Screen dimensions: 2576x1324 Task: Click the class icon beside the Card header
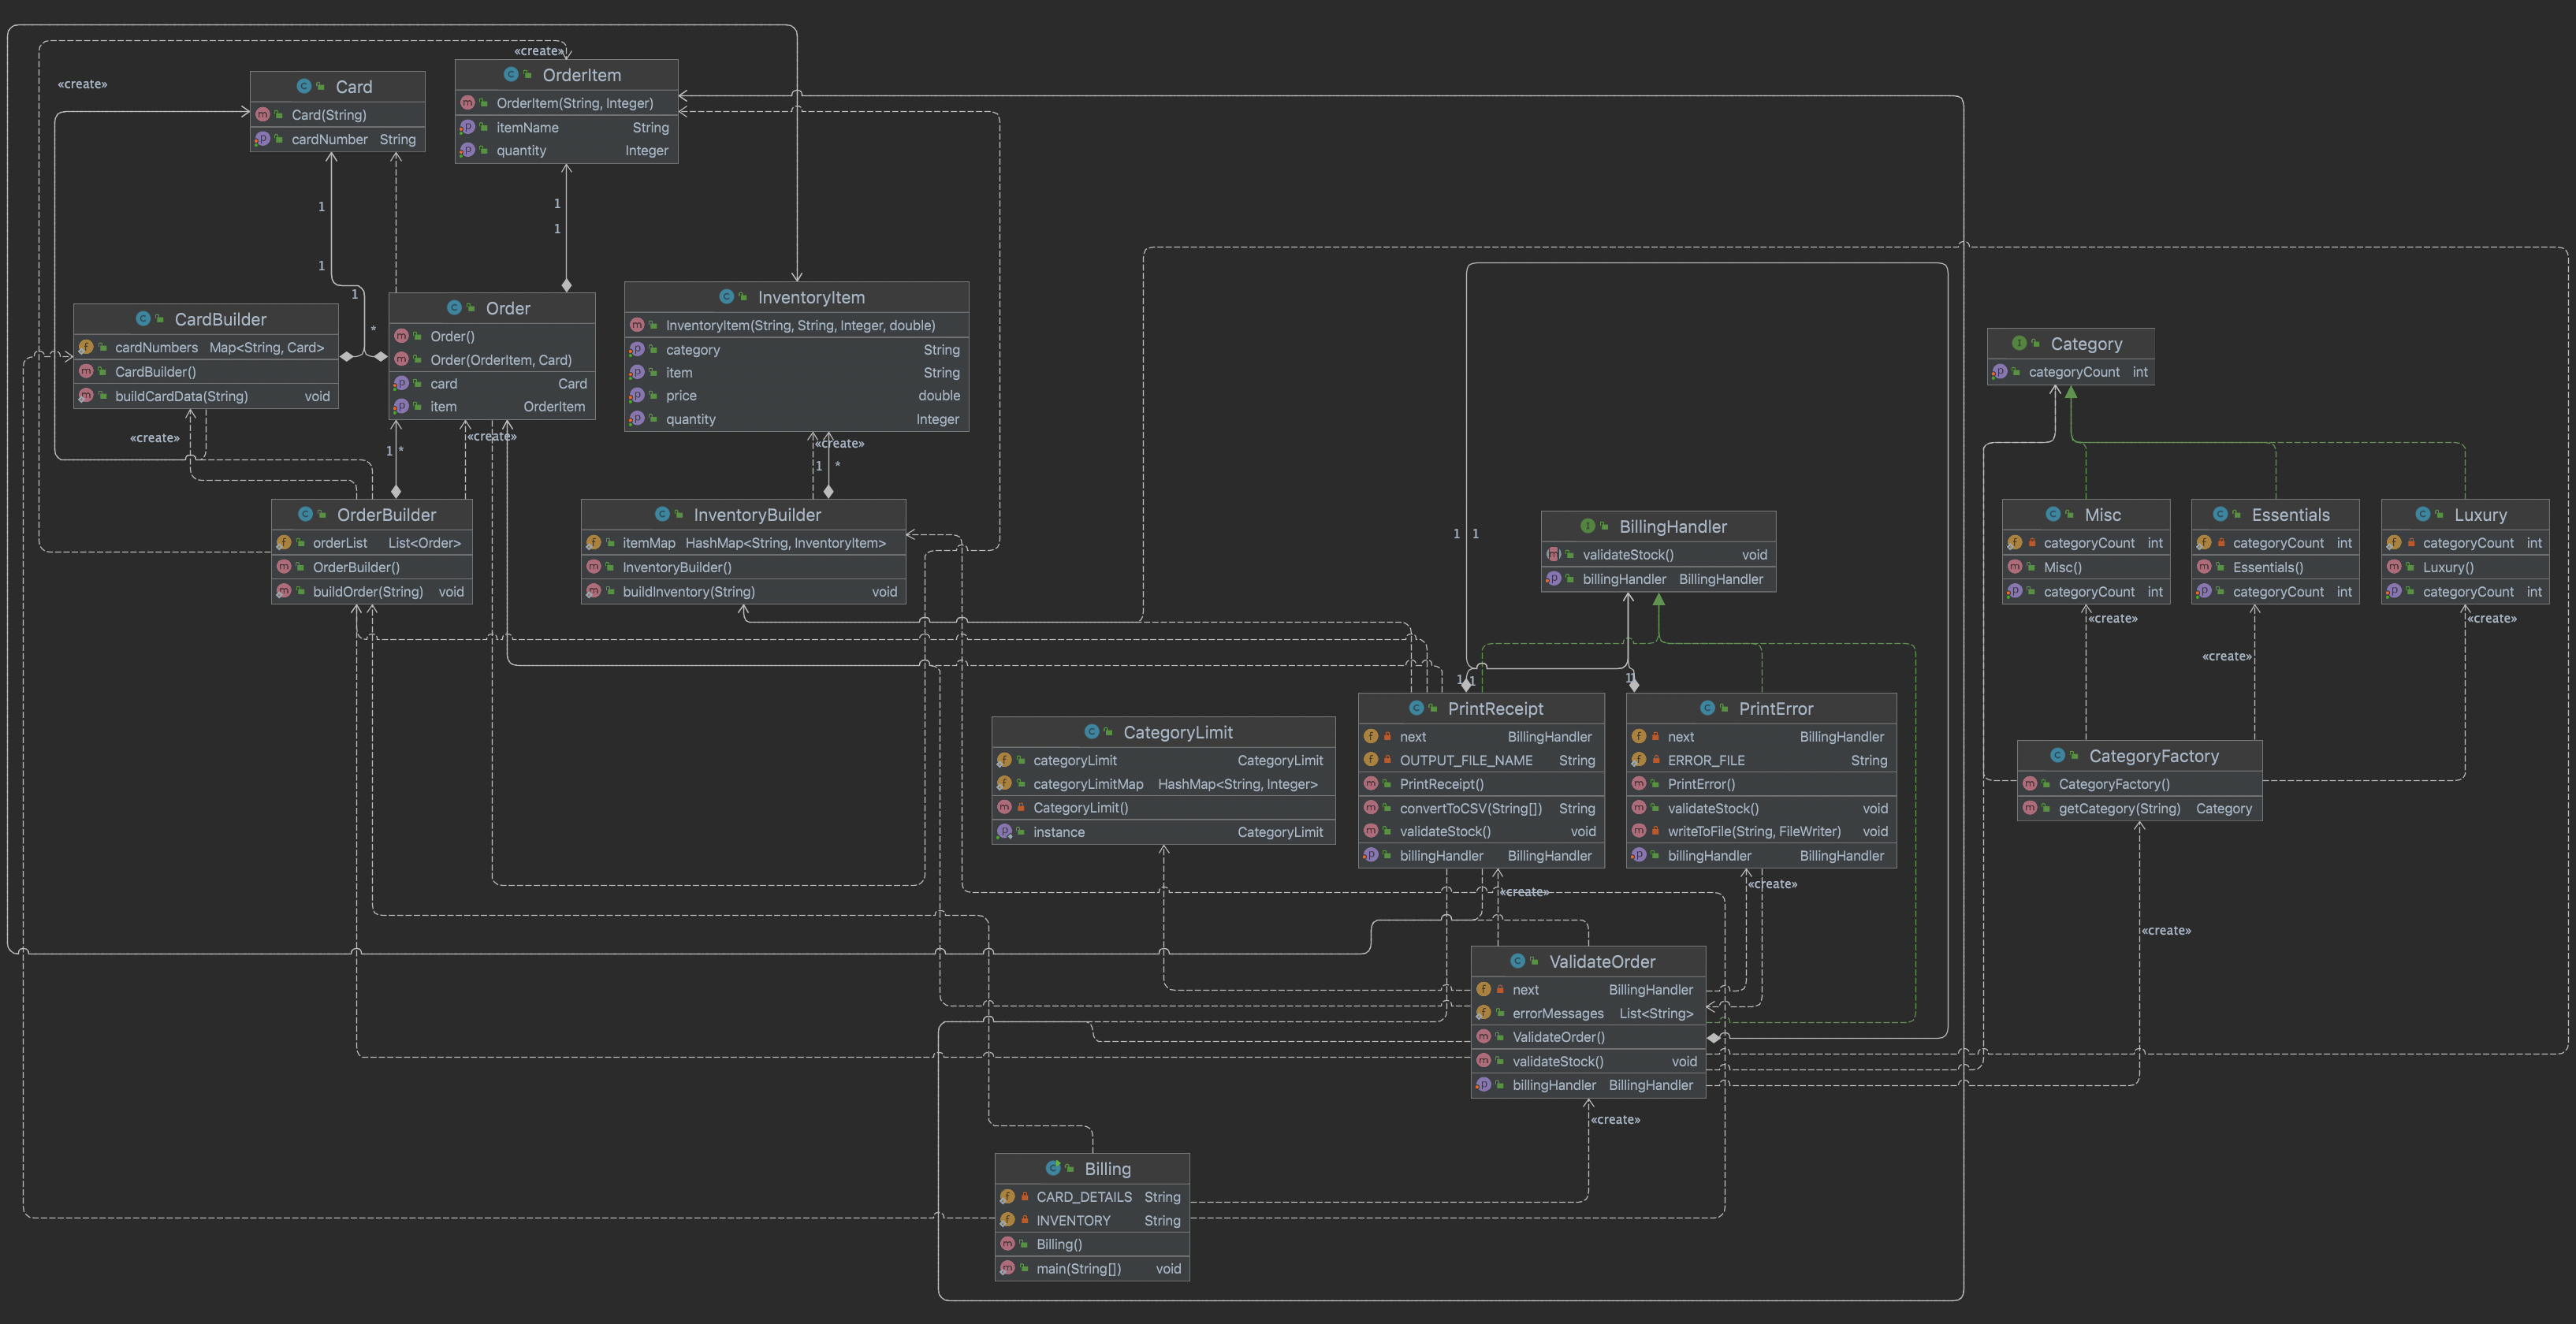pyautogui.click(x=304, y=87)
